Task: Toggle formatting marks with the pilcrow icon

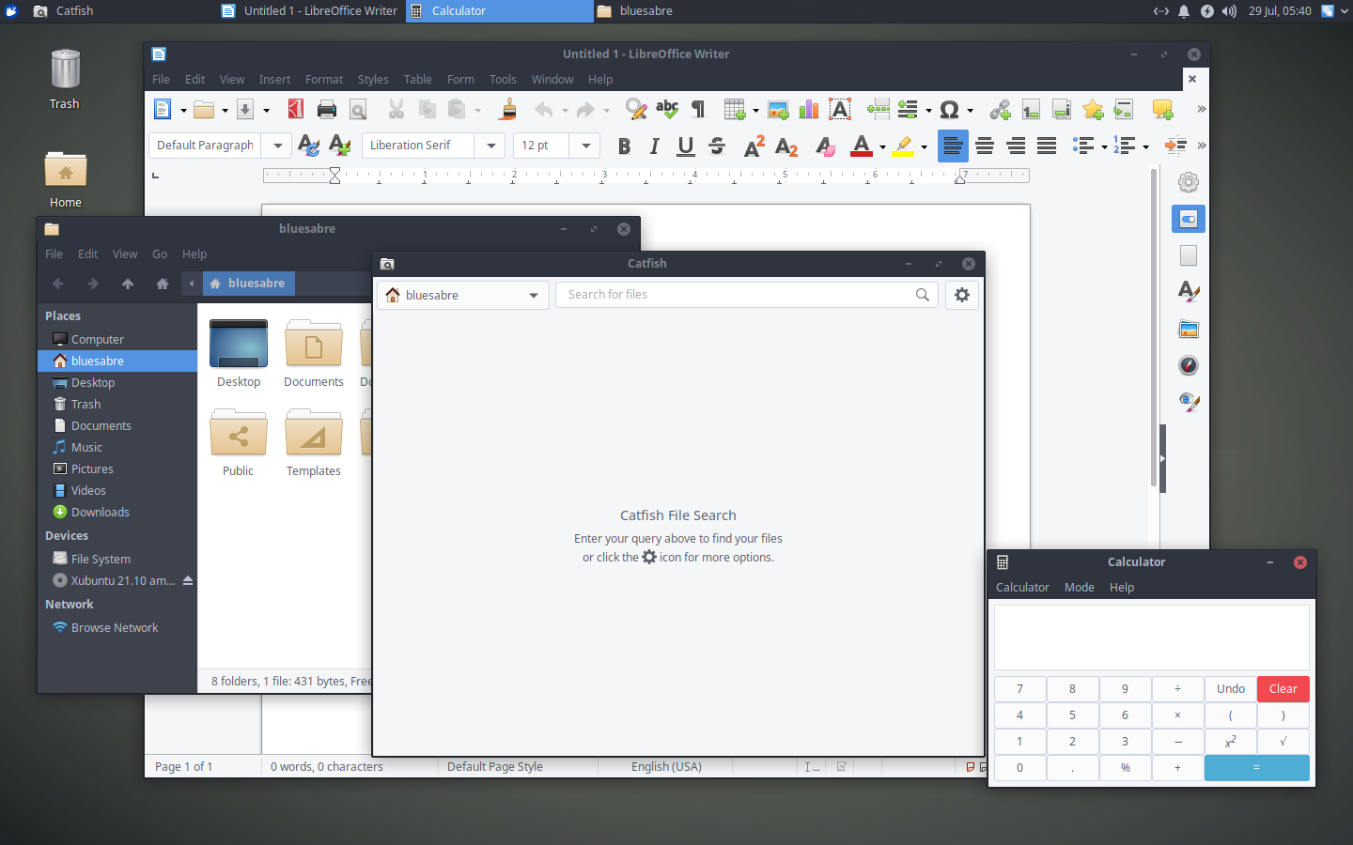Action: (698, 110)
